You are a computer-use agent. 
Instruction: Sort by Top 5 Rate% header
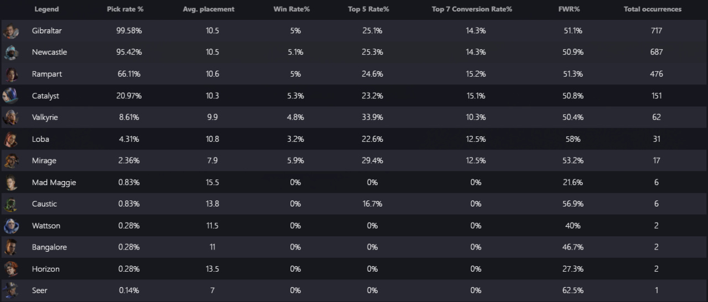[x=368, y=9]
